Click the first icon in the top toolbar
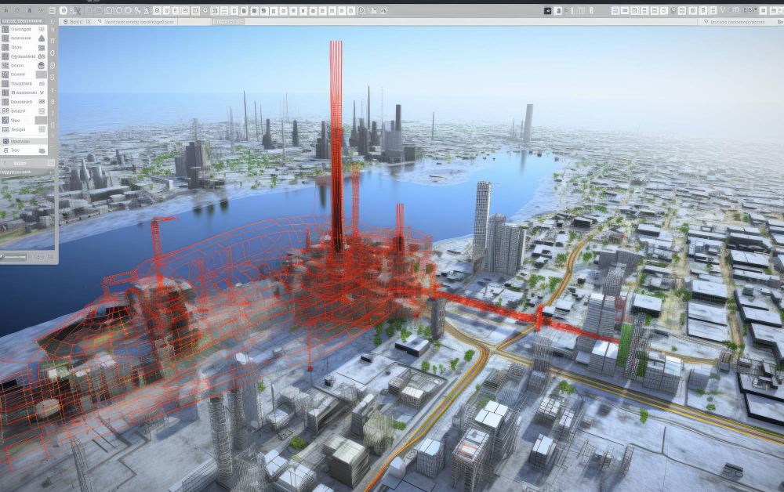Screen dimensions: 784x492 [x=5, y=11]
